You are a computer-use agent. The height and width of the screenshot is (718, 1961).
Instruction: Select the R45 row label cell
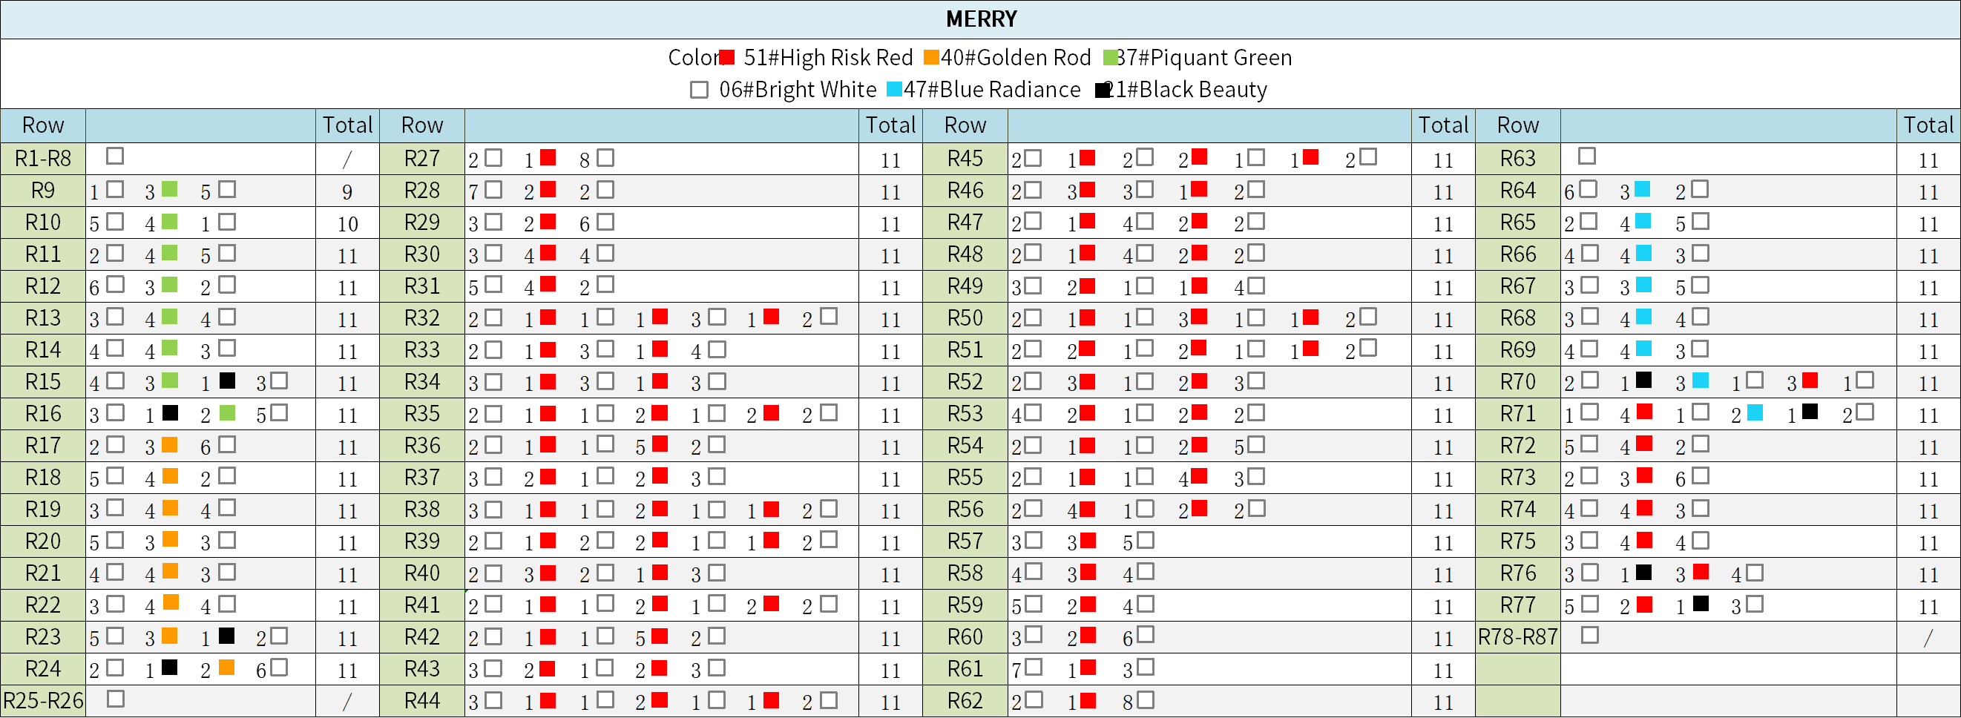coord(965,159)
